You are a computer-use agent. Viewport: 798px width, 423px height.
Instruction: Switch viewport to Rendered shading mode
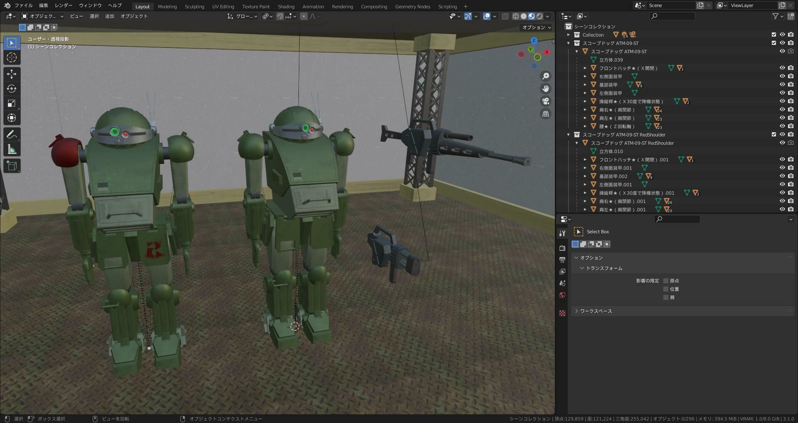tap(539, 16)
